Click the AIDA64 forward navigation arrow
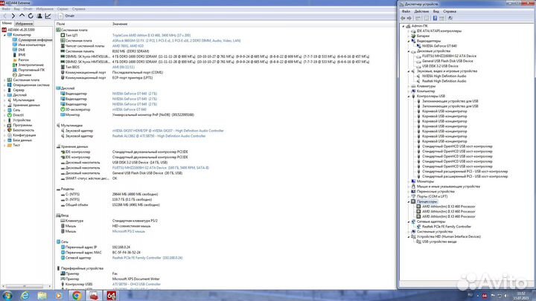Image resolution: width=536 pixels, height=301 pixels. (13, 16)
